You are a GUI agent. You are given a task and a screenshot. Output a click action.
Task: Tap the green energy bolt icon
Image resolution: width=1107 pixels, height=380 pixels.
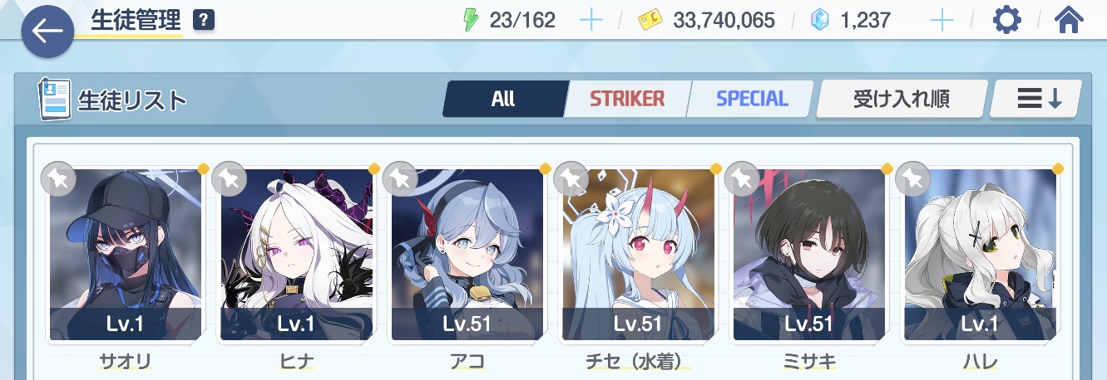(472, 20)
